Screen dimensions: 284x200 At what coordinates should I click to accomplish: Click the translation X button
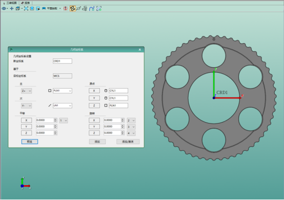click(26, 121)
